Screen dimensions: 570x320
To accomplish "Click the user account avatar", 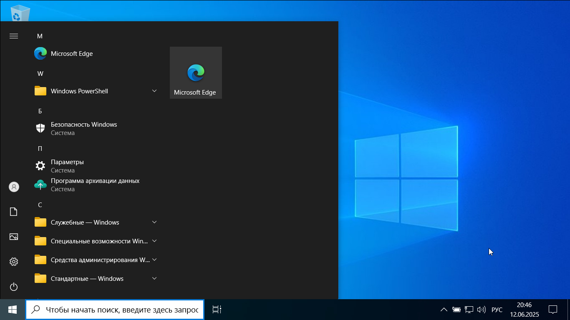I will pos(14,187).
